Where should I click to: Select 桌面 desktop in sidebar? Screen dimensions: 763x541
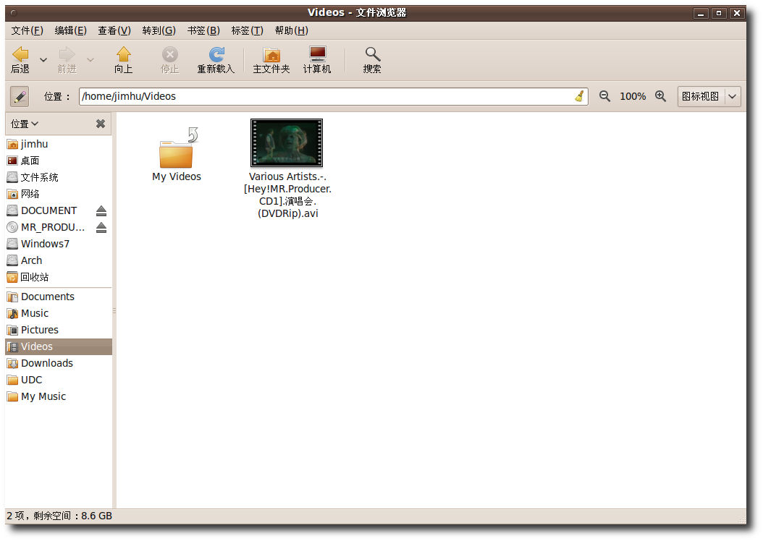click(59, 161)
